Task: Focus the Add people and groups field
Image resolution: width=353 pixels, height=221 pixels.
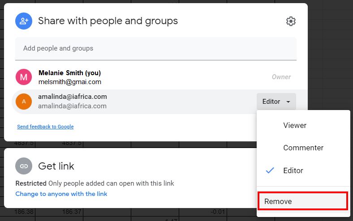Action: (x=155, y=48)
